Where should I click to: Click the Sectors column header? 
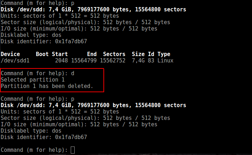114,54
